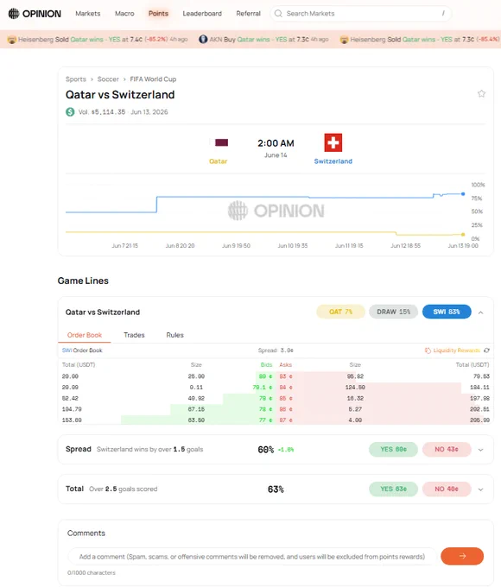The width and height of the screenshot is (501, 587).
Task: Refresh the order book
Action: tap(486, 350)
